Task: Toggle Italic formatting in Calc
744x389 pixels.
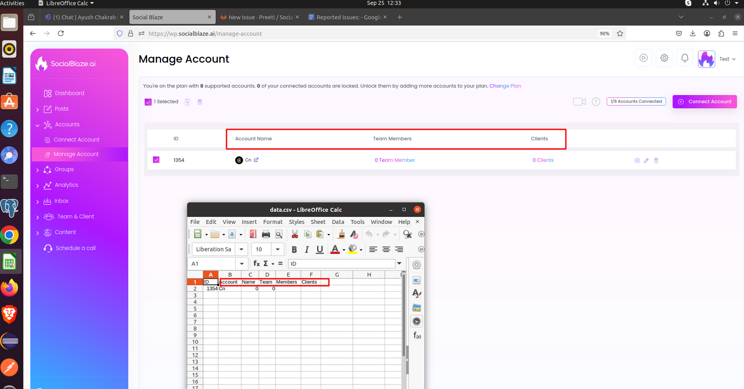Action: [307, 250]
